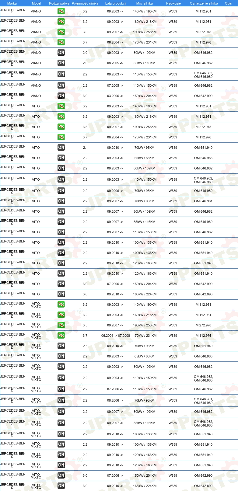The height and width of the screenshot is (491, 238).
Task: Select engine code 'OM 642.890' in plain Vito row
Action: click(x=203, y=294)
